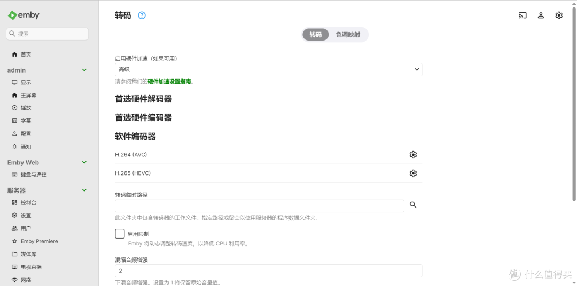Image resolution: width=577 pixels, height=286 pixels.
Task: Open the transcoding help question-mark icon
Action: 142,15
